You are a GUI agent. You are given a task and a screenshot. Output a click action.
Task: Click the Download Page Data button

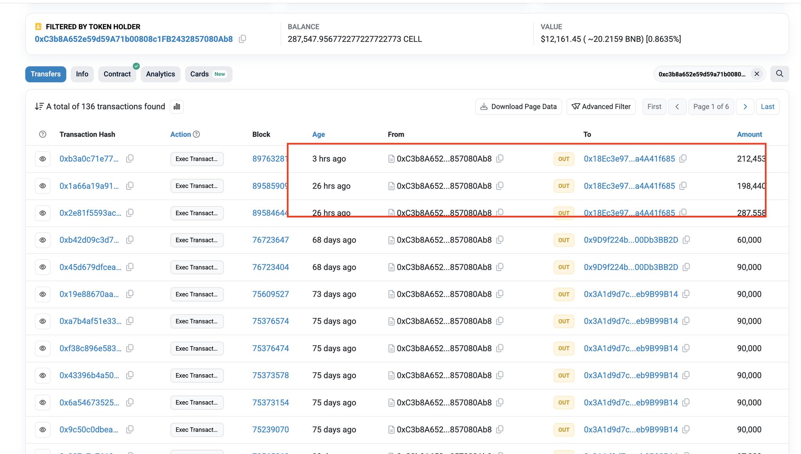(x=518, y=106)
